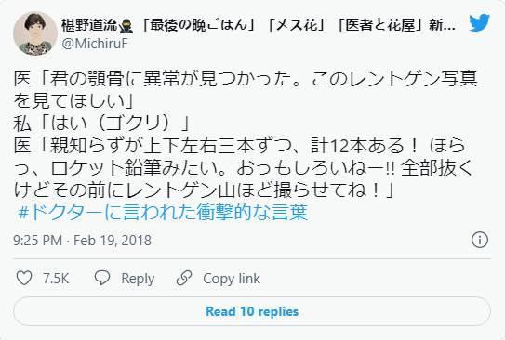Screen dimensions: 505x340
Task: Click the 7.5K likes count
Action: pos(56,279)
